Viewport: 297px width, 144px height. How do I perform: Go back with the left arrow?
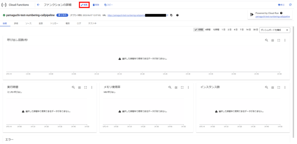(38, 5)
